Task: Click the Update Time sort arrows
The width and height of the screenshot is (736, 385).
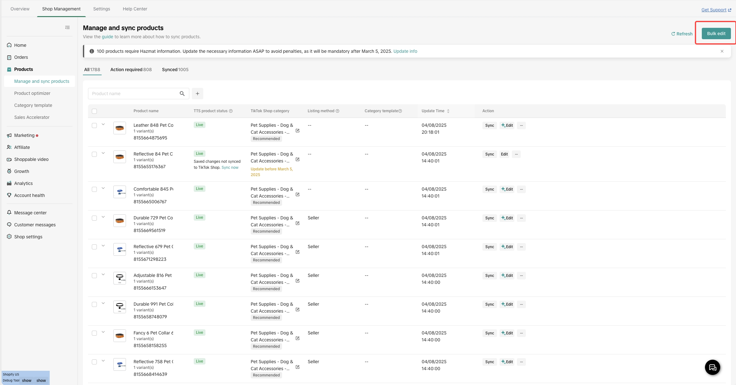Action: [448, 111]
